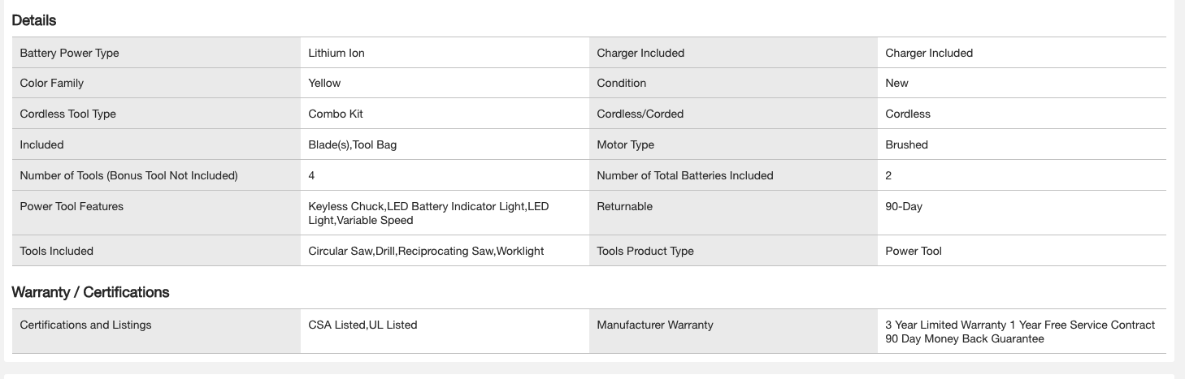Select the CSA Listed,UL Listed text
The height and width of the screenshot is (379, 1185).
tap(362, 325)
